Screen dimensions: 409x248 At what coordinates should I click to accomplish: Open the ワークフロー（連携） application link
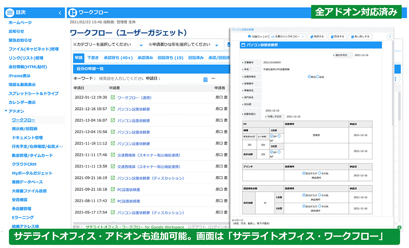click(x=134, y=98)
